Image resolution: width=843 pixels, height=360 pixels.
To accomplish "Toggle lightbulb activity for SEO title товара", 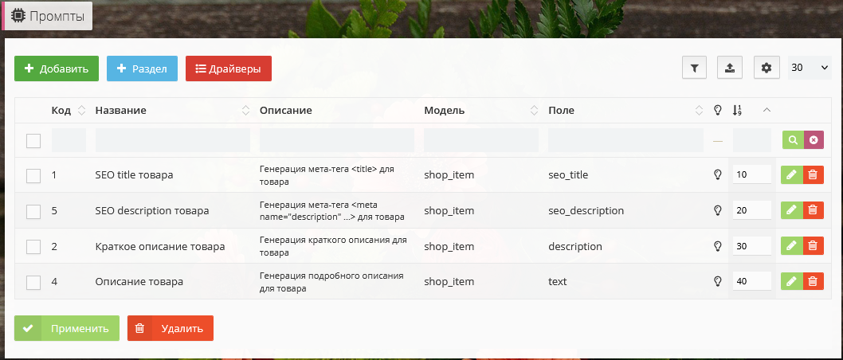I will (x=716, y=174).
